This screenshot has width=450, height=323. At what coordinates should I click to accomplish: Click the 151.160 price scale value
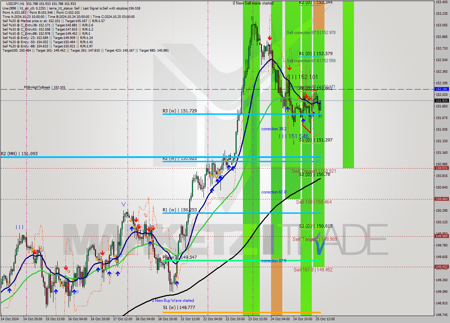pyautogui.click(x=442, y=153)
